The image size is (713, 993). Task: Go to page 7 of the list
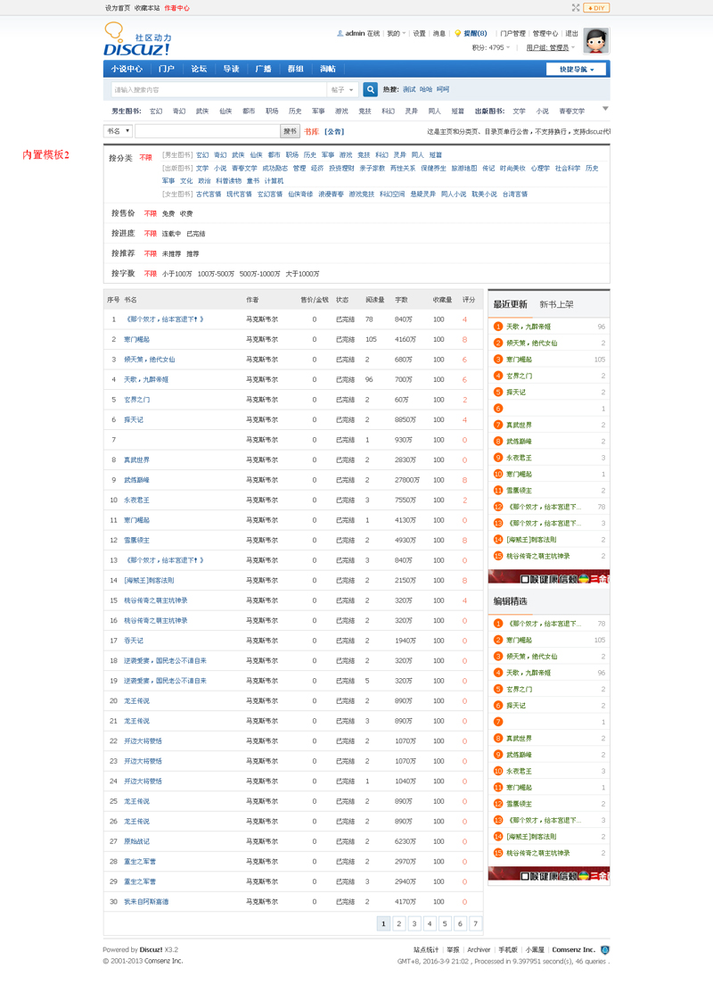click(x=475, y=923)
